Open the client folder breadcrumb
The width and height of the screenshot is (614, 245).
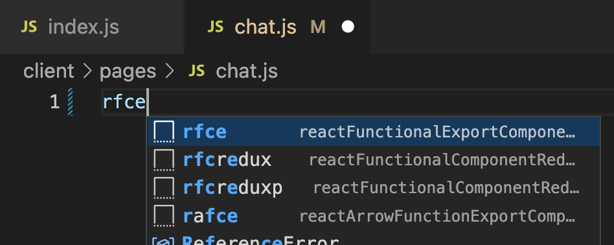pyautogui.click(x=49, y=71)
